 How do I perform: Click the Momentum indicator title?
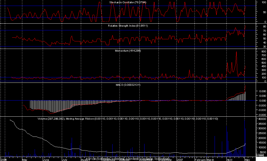pos(128,51)
